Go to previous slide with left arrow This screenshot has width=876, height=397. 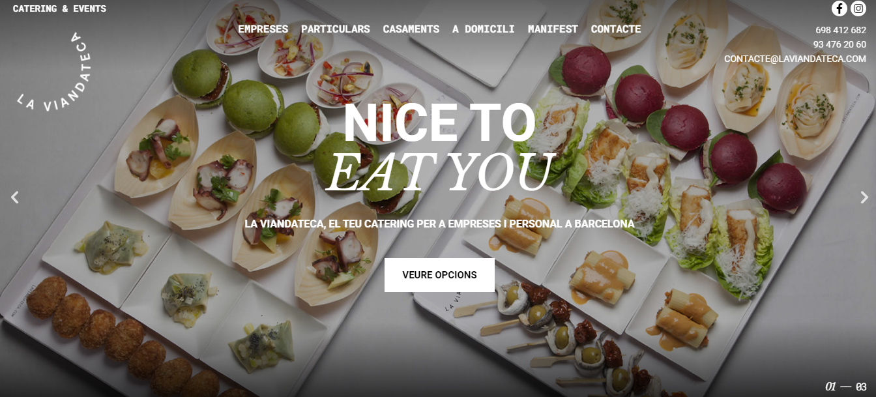14,197
